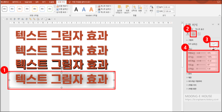
Task: Click the blur 45 pt value field
Action: tap(211, 61)
